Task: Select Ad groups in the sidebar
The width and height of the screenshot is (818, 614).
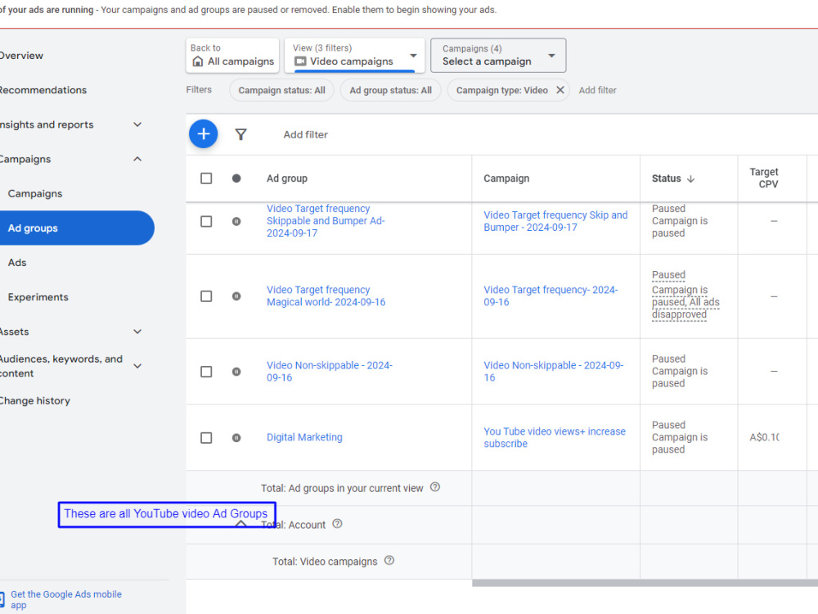Action: click(76, 228)
